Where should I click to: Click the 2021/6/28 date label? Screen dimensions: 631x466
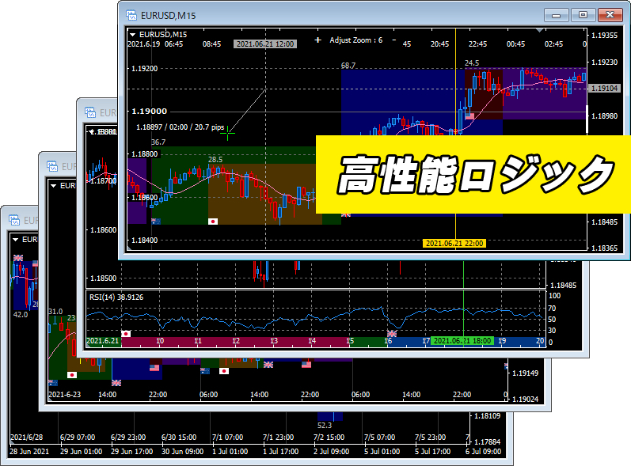point(27,438)
